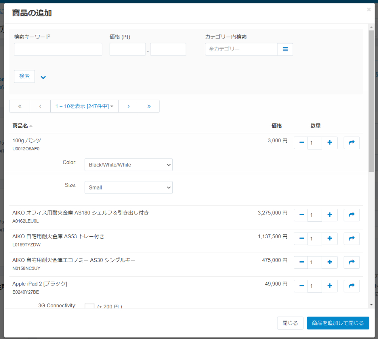Toggle the 3G Connectivity checkbox
The image size is (378, 339).
tap(90, 306)
